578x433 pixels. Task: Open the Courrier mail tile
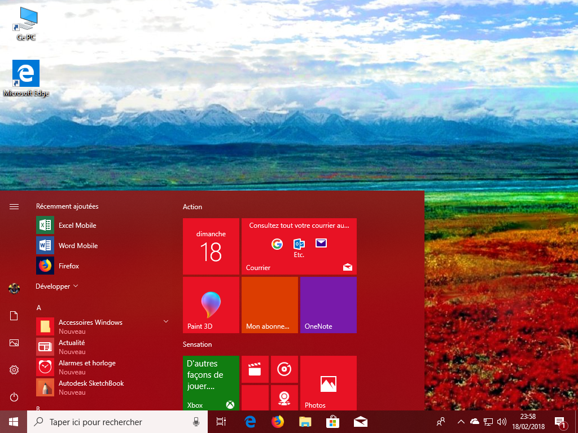pyautogui.click(x=299, y=246)
